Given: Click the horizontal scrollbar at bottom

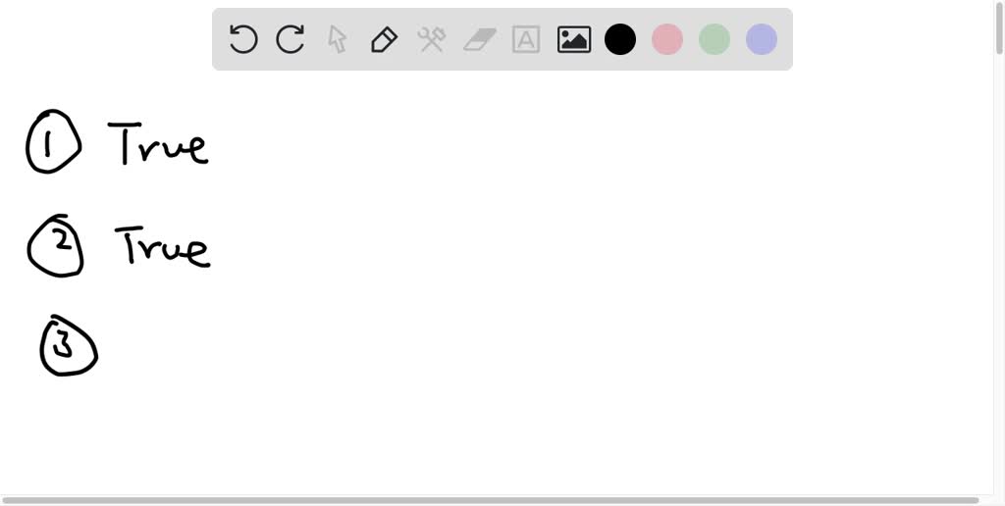Looking at the screenshot, I should coord(491,500).
